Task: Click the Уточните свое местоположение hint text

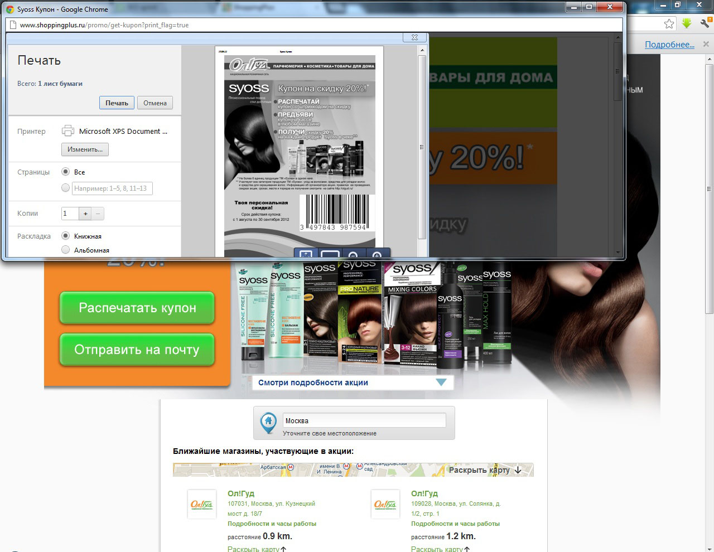Action: [330, 433]
